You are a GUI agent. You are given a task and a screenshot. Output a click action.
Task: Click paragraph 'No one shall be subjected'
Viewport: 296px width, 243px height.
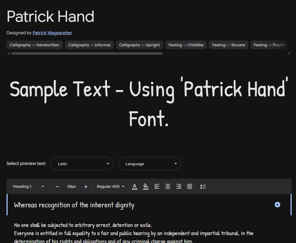pos(83,225)
